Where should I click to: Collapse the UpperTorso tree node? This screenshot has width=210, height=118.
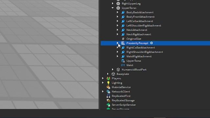point(113,8)
